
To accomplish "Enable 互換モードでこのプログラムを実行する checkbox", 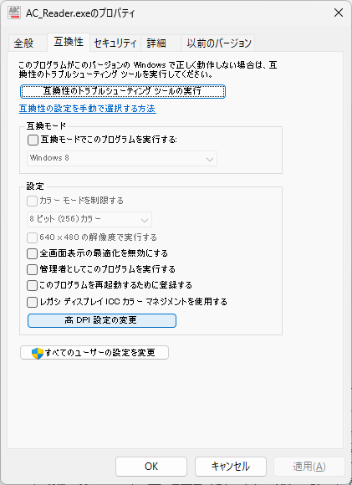I will click(33, 140).
